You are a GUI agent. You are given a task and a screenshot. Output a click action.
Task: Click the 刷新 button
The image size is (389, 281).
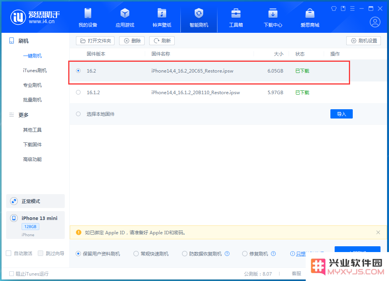(162, 41)
